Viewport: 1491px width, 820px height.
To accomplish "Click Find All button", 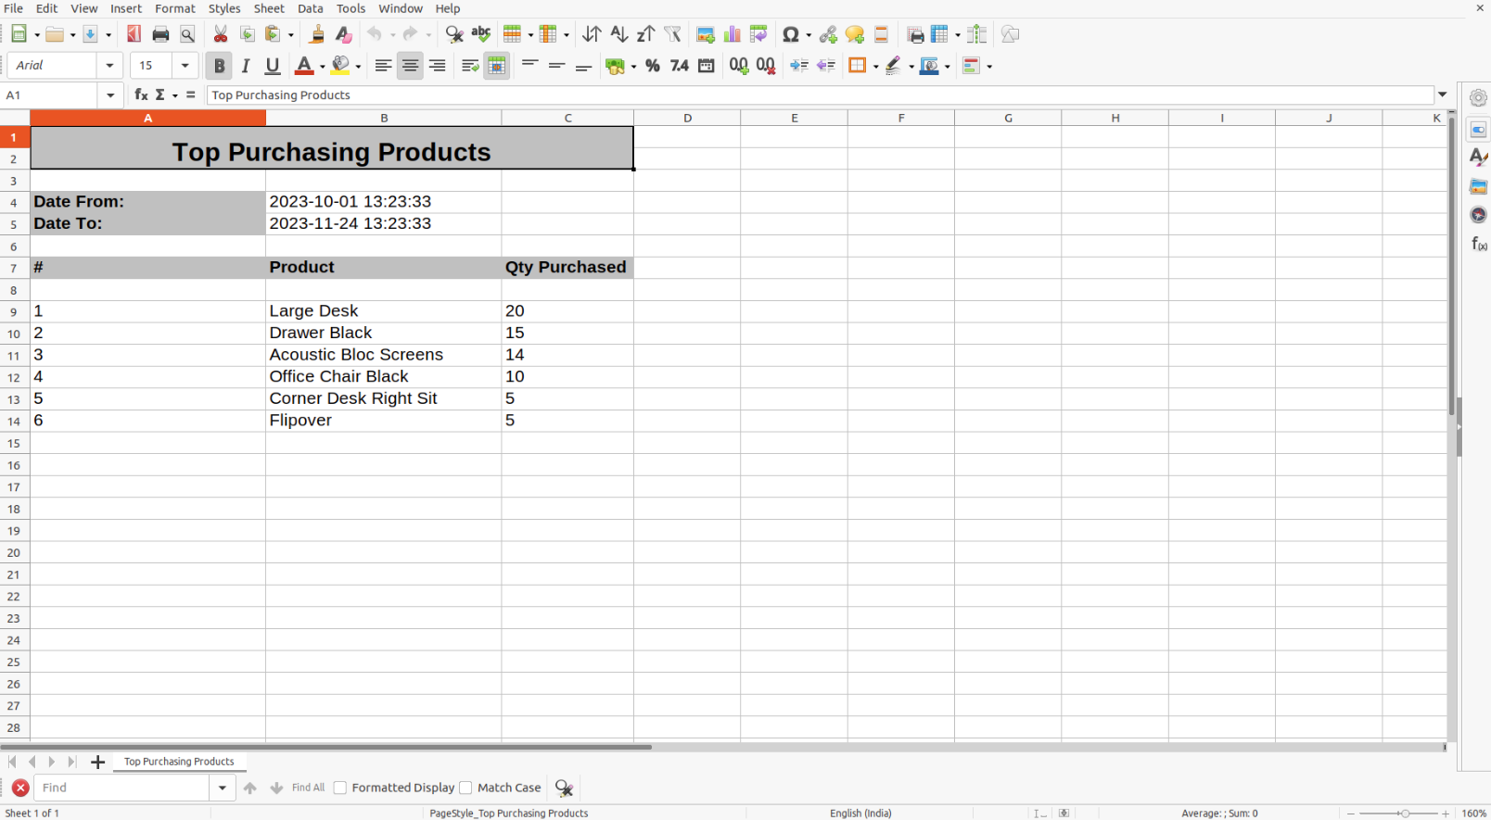I will pyautogui.click(x=308, y=788).
